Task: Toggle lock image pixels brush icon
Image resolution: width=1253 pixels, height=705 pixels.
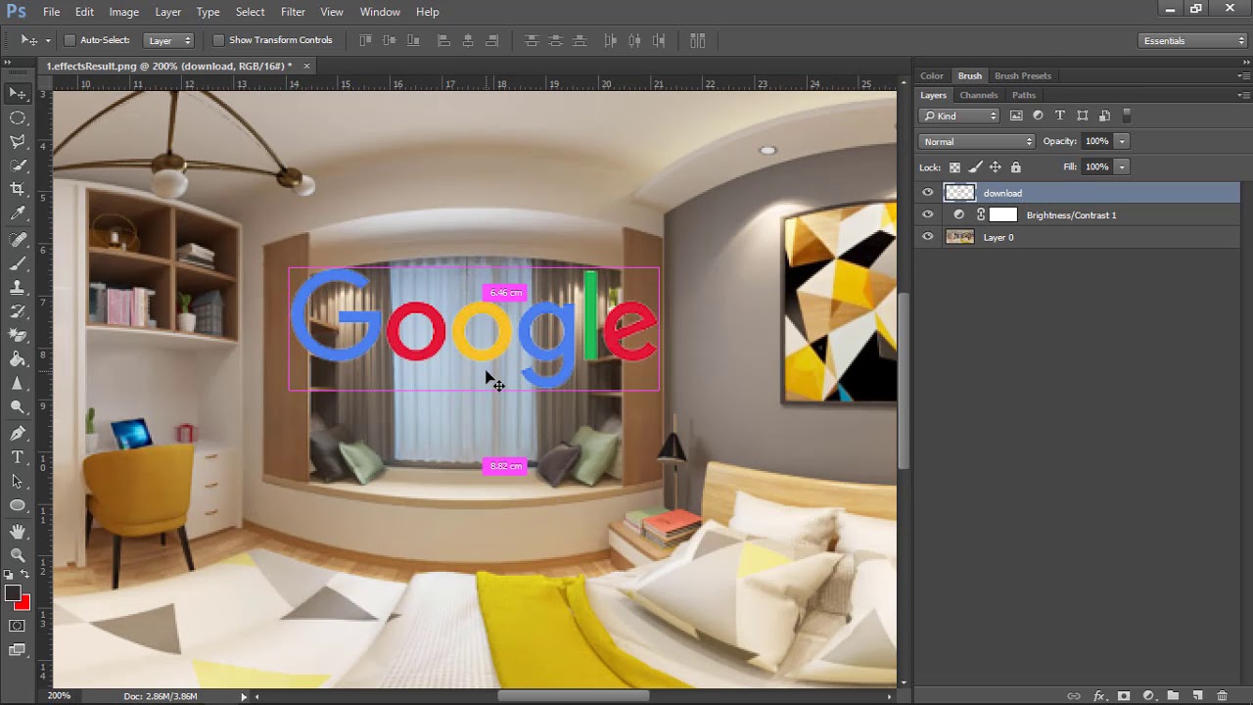Action: 975,167
